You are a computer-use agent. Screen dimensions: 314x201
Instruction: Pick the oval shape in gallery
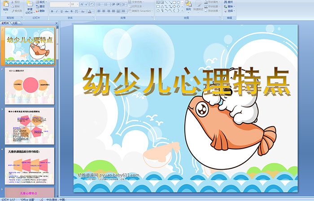(x=178, y=2)
